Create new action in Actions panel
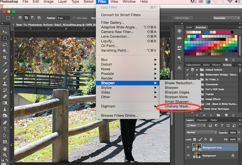Image resolution: width=242 pixels, height=165 pixels. (226, 115)
